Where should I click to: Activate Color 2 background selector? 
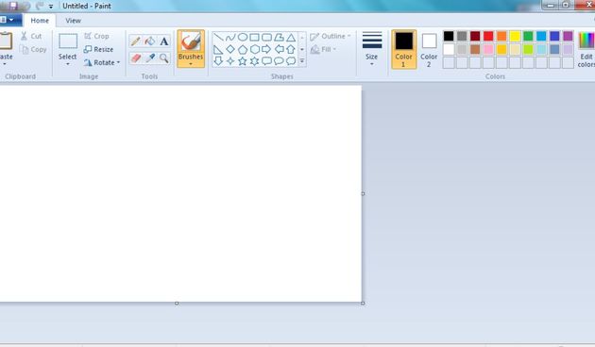click(429, 49)
